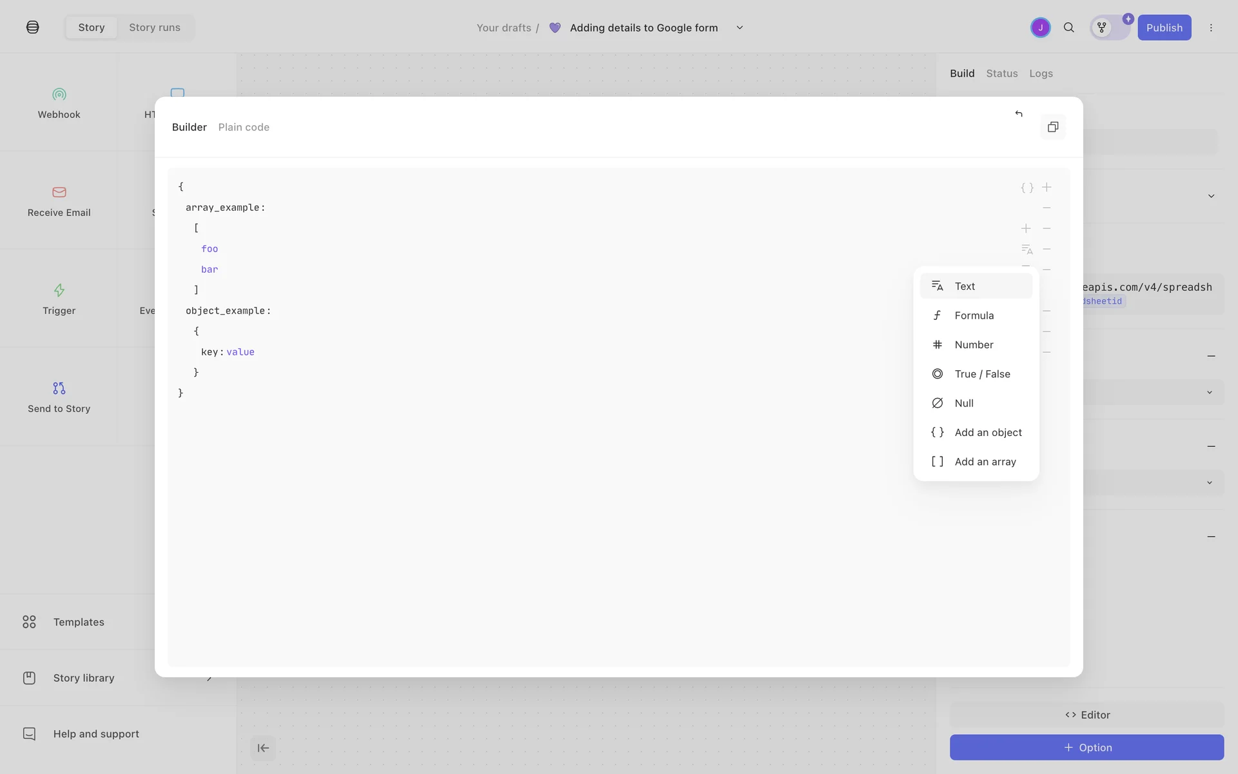Click the value text after key

[x=241, y=352]
